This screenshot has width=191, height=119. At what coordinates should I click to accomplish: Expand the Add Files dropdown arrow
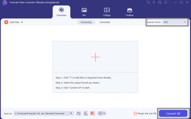[22, 22]
